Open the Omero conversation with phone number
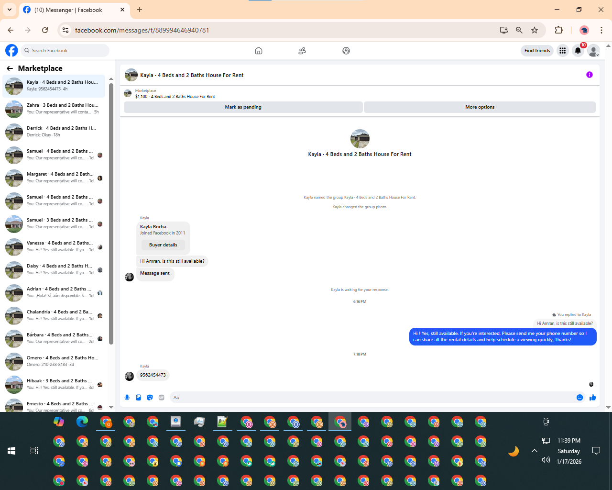Viewport: 612px width, 490px height. click(54, 361)
